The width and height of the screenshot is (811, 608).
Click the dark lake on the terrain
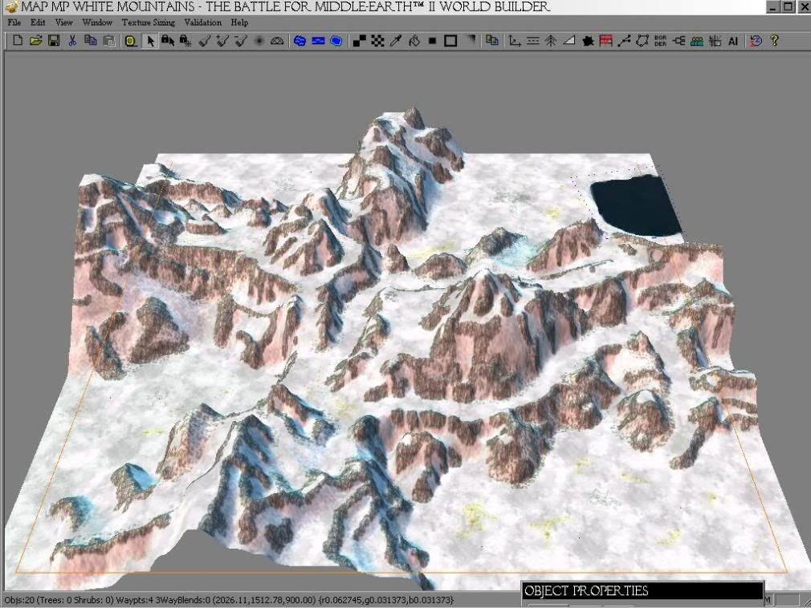634,207
